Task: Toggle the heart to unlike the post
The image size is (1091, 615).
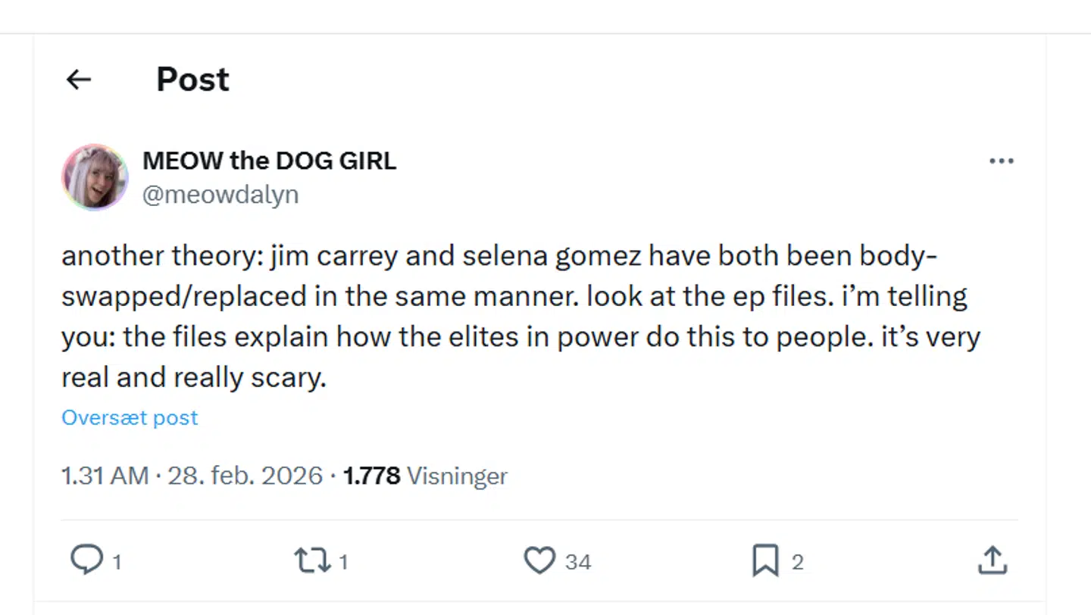Action: pos(539,560)
